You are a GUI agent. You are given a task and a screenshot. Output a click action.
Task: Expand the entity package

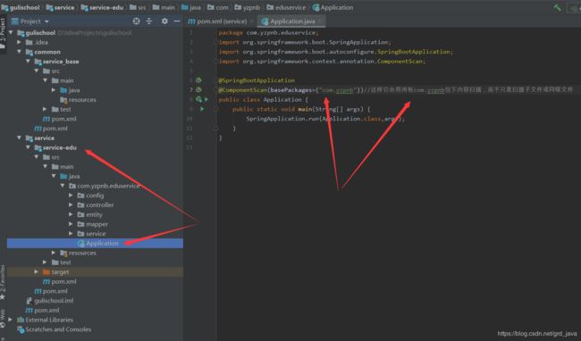(71, 214)
